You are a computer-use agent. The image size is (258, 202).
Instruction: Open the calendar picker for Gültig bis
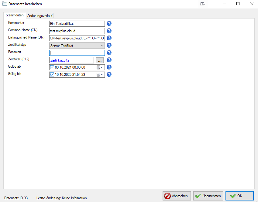(x=100, y=75)
